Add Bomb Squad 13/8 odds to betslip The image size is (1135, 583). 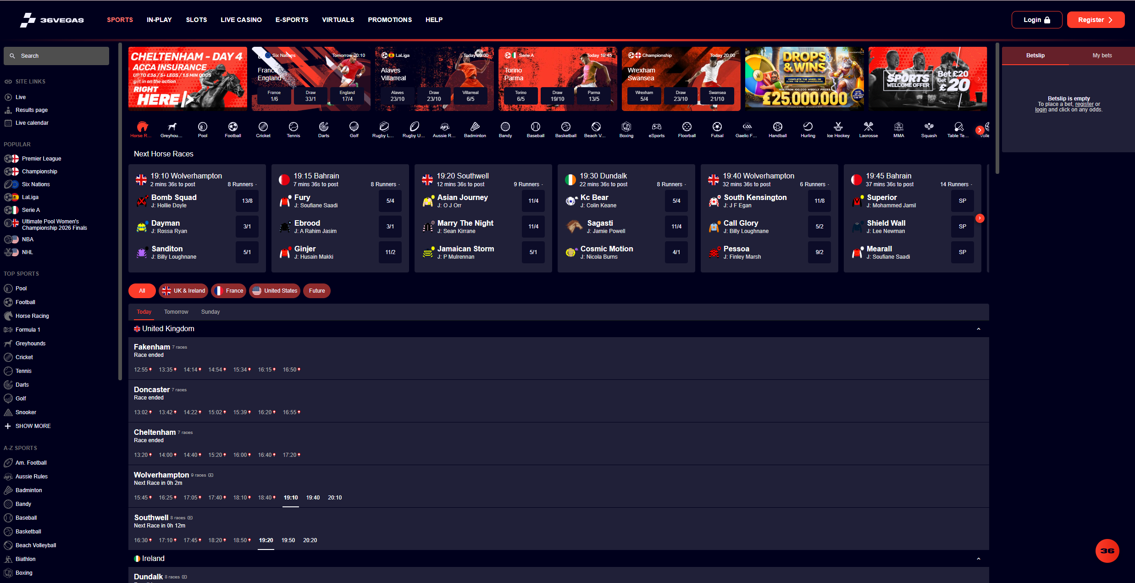click(x=247, y=201)
